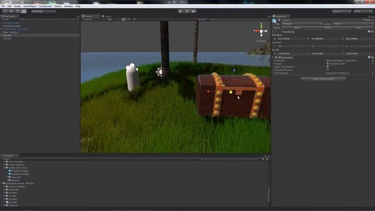The width and height of the screenshot is (375, 211).
Task: Click the Scale Z field
Action: click(359, 53)
